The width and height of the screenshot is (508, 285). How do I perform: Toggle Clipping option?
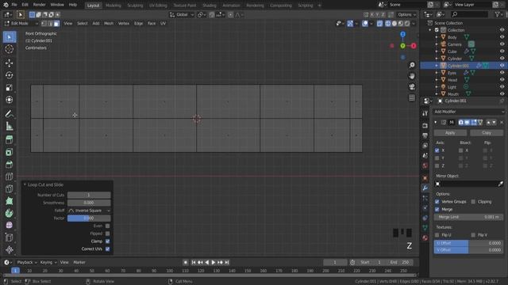[473, 202]
